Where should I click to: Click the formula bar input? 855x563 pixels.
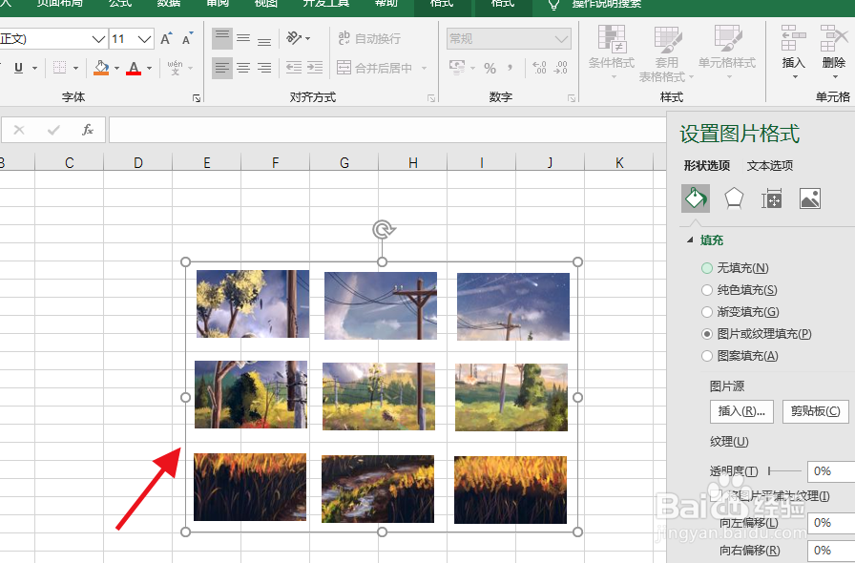[x=387, y=130]
